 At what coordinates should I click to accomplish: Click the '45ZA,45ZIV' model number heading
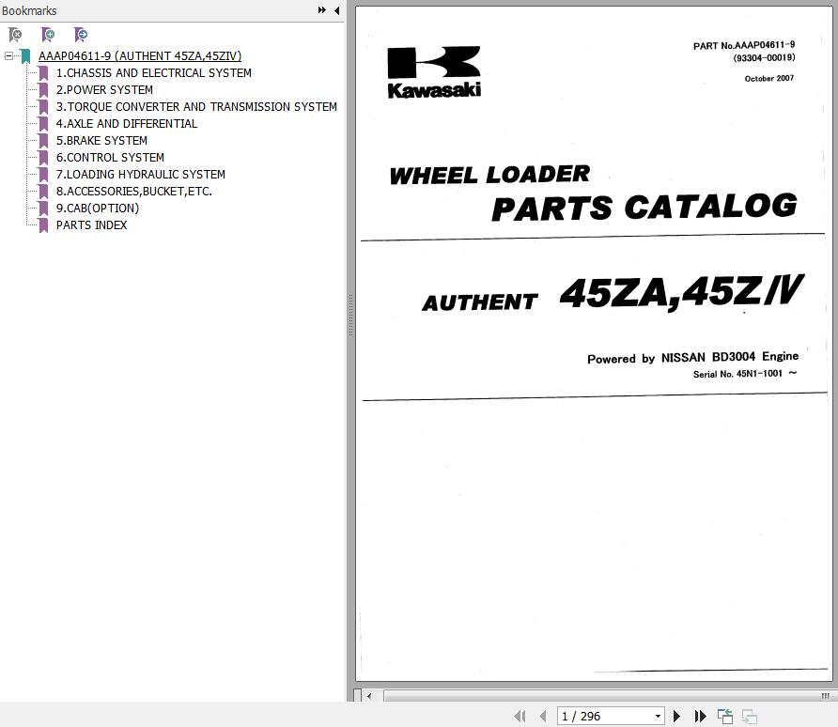681,292
